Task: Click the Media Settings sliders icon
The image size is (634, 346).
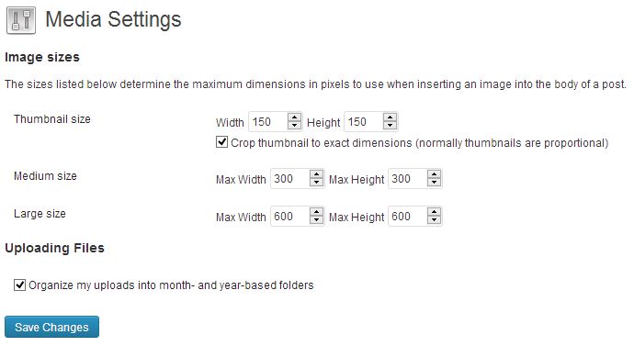Action: [20, 20]
